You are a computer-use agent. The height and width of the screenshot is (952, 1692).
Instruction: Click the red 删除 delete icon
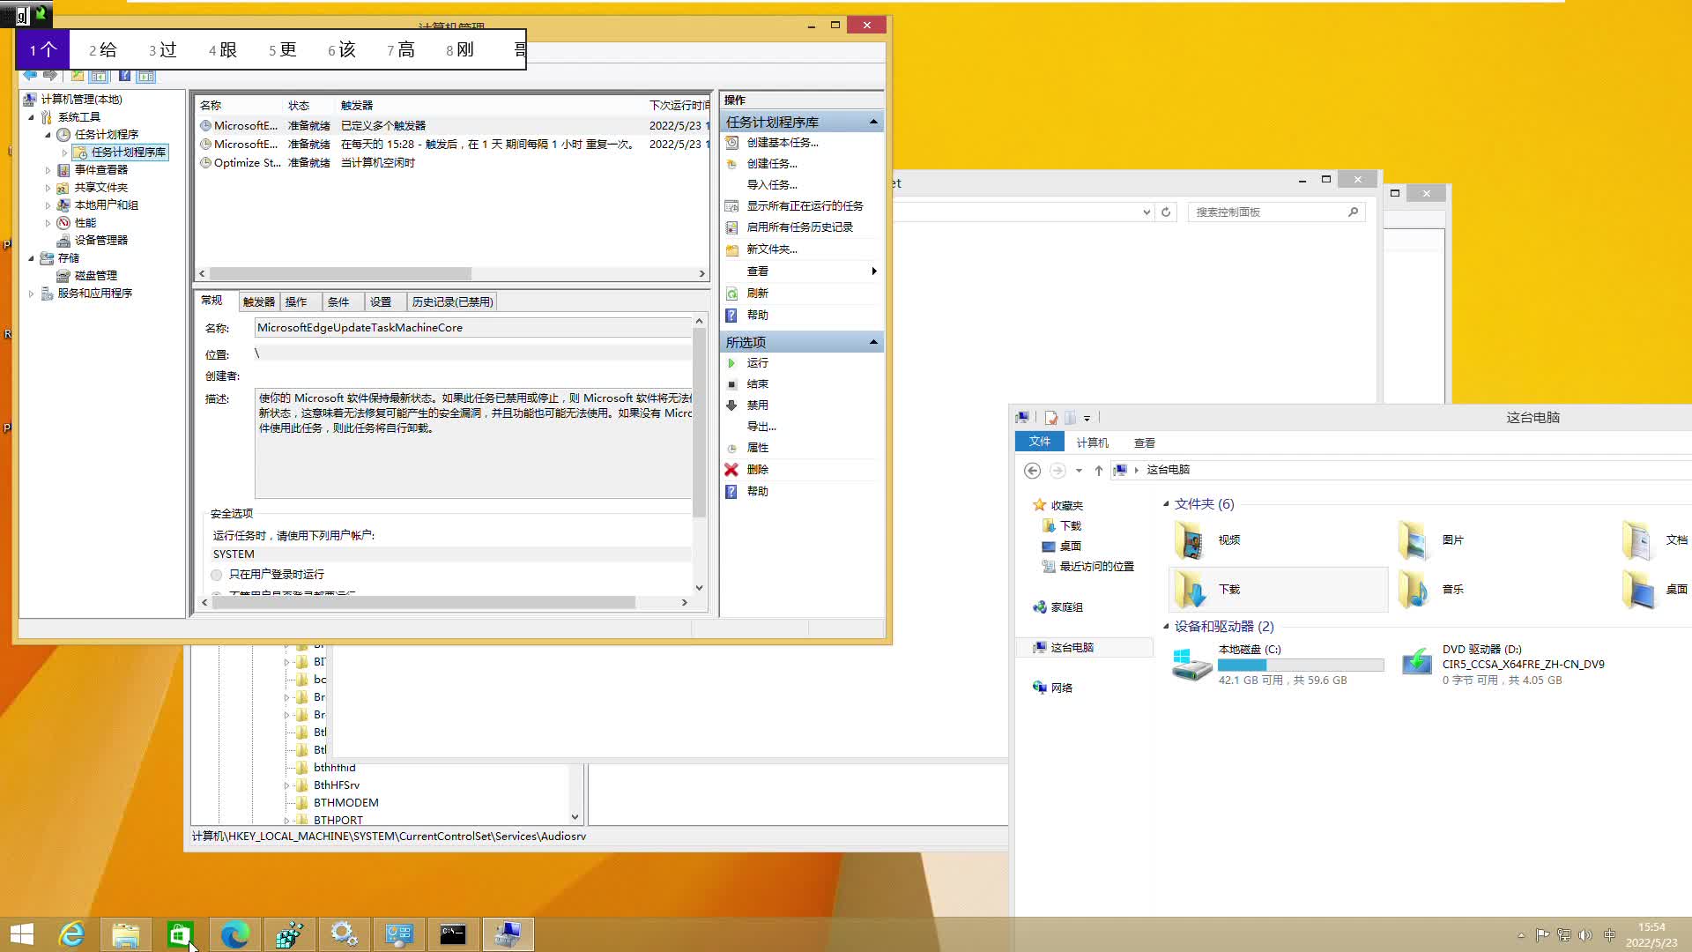731,469
